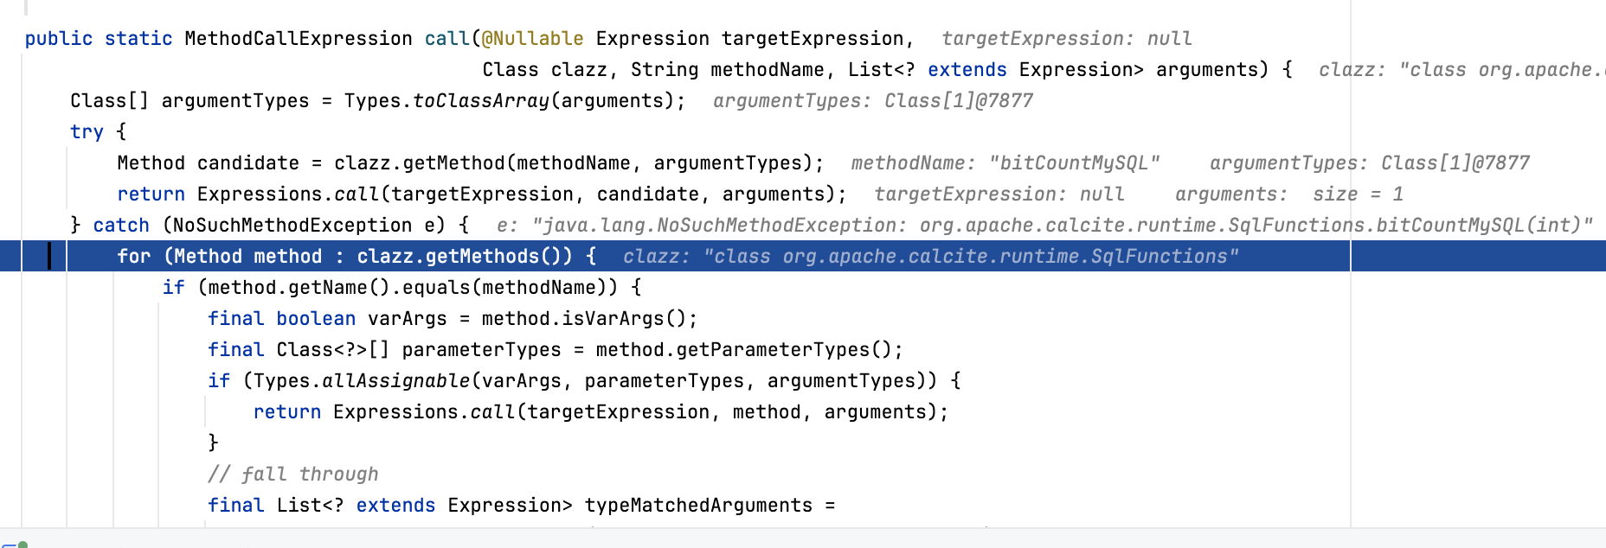Place cursor on the catch keyword
This screenshot has width=1606, height=548.
coord(121,226)
